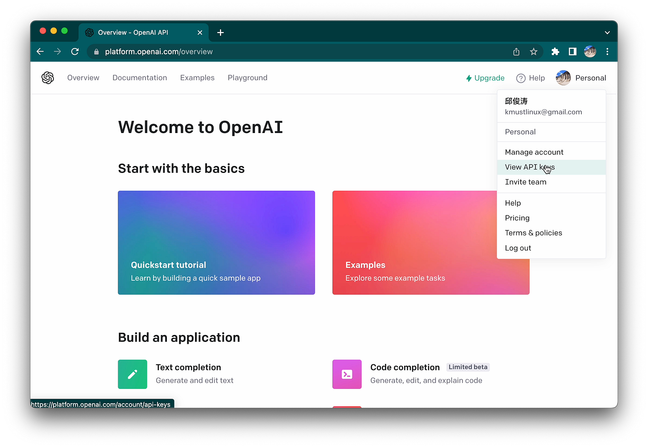Open the Chrome three-dot menu

coord(607,52)
